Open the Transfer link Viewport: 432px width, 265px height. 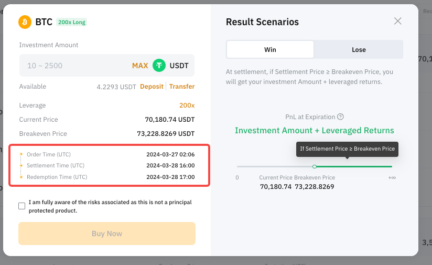pos(182,86)
